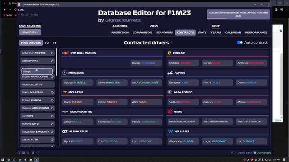Click the question mark beside Contracted drivers

[x=172, y=43]
